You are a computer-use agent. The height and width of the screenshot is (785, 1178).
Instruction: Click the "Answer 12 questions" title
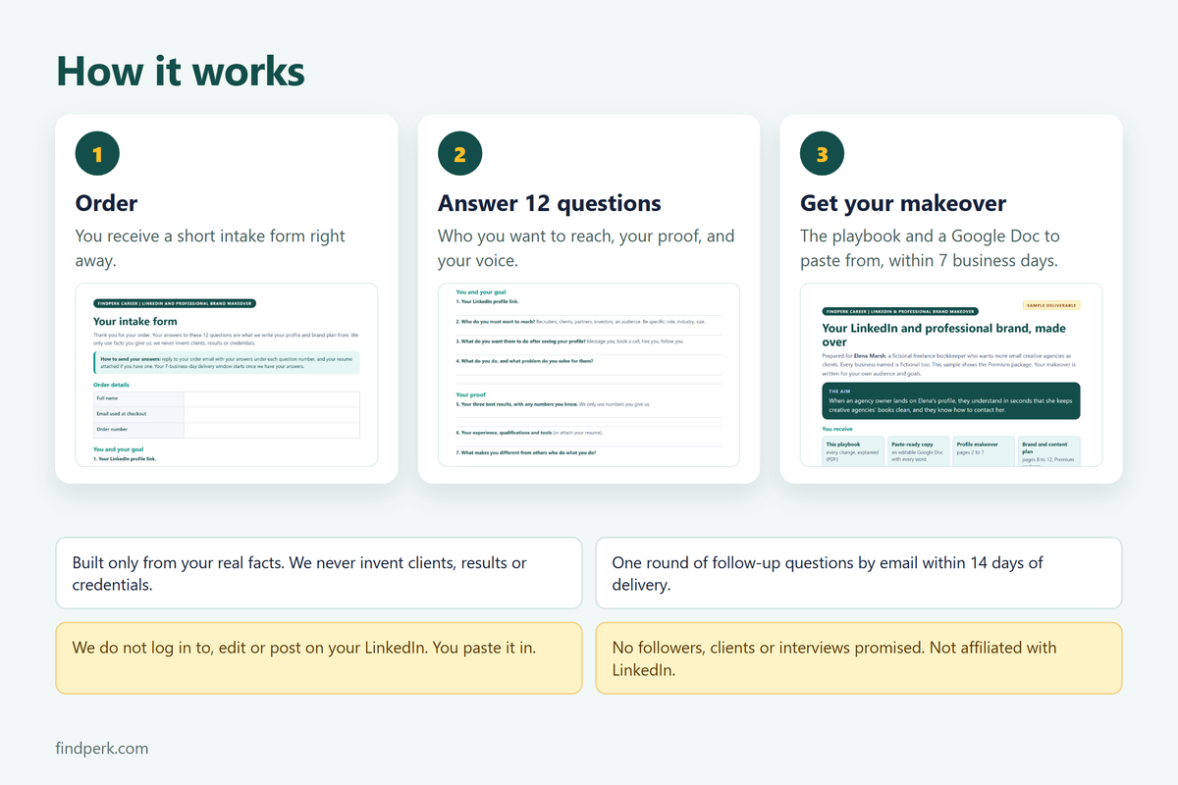550,203
